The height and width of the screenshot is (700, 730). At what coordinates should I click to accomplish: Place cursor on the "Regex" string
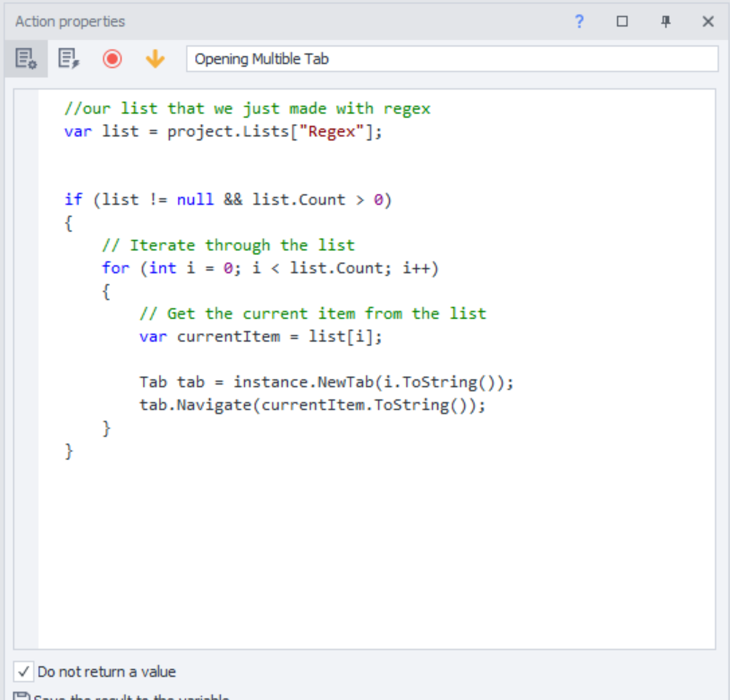(331, 131)
